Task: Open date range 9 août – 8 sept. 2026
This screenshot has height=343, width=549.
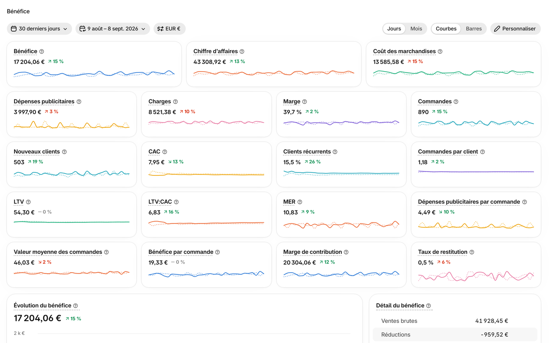Action: click(113, 29)
